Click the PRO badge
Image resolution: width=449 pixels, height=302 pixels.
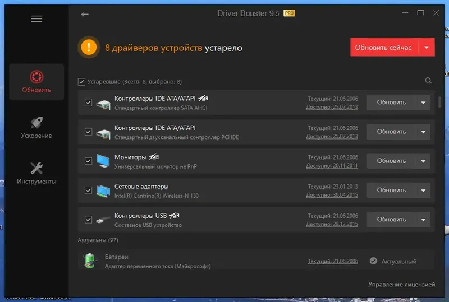pos(289,13)
